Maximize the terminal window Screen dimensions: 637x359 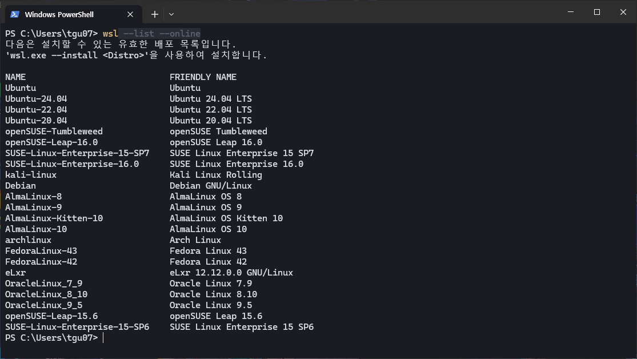(597, 12)
